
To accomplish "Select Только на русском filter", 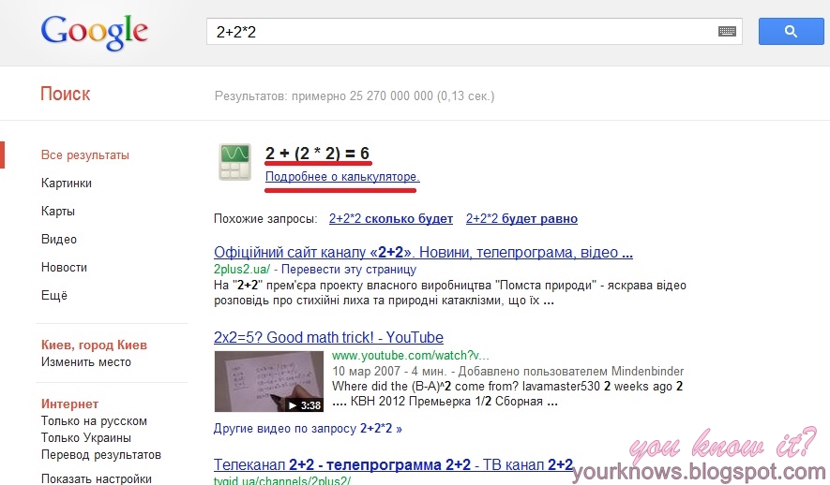I will 94,421.
